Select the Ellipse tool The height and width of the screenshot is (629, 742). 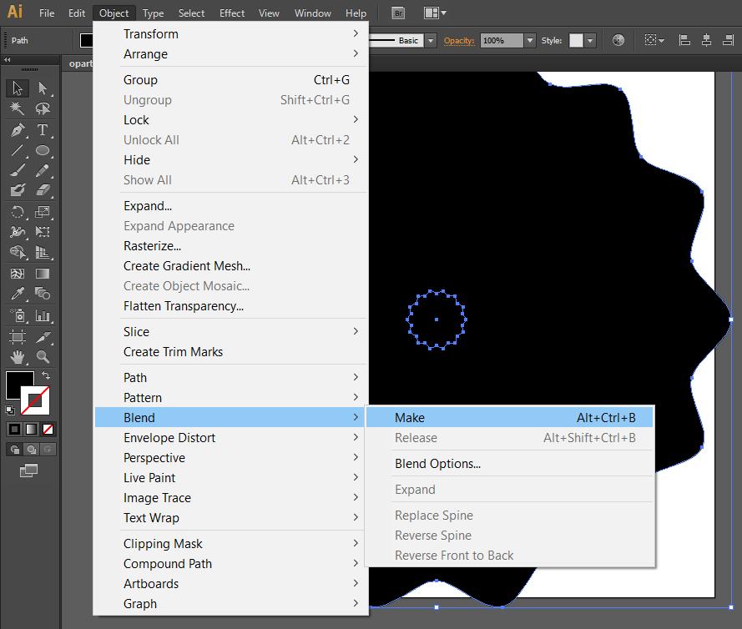click(43, 151)
